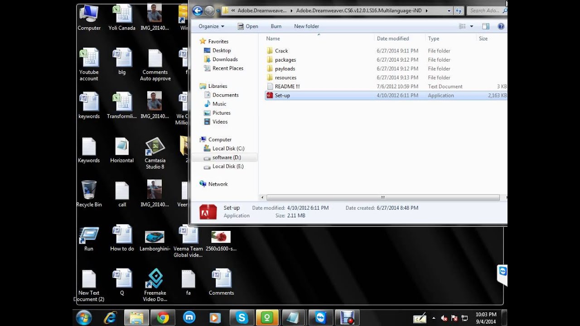The height and width of the screenshot is (326, 580).
Task: Open the recent pages dropdown beside Forward
Action: click(x=218, y=11)
